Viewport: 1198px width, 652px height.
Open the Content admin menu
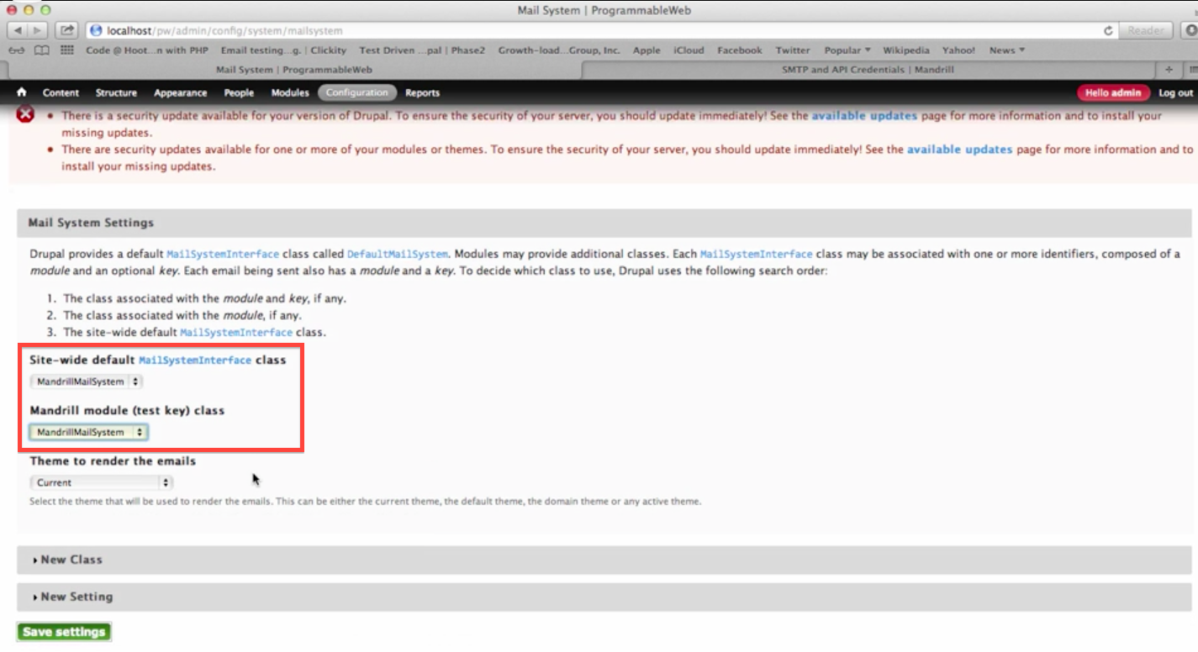coord(61,92)
